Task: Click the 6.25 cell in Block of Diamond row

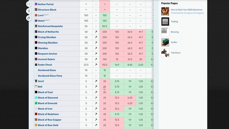Action: [x=130, y=98]
